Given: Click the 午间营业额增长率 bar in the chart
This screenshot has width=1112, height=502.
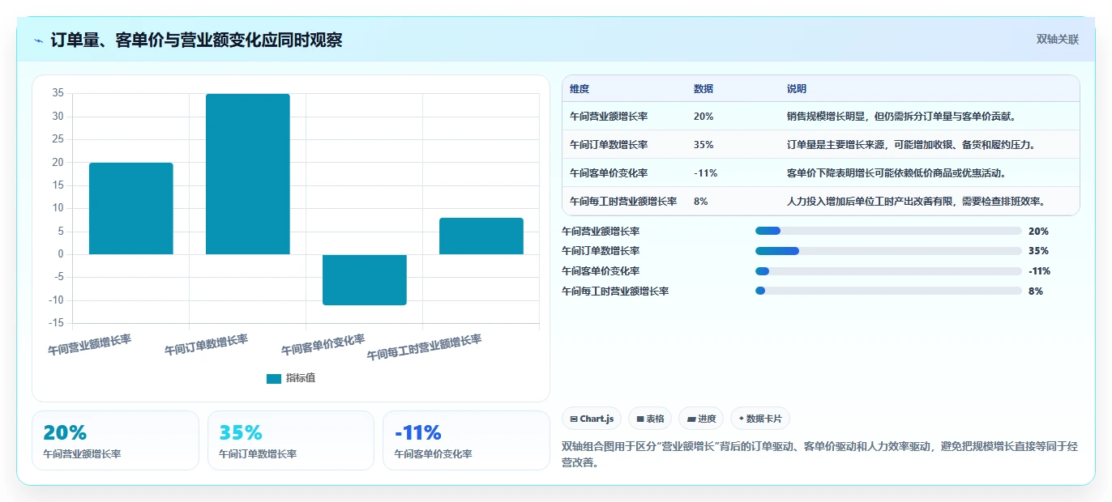Looking at the screenshot, I should pyautogui.click(x=131, y=209).
